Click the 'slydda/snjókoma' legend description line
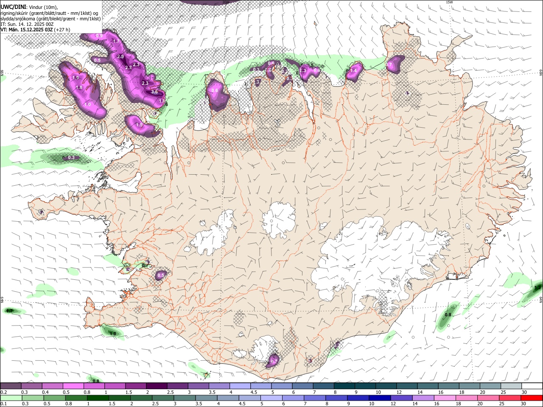The height and width of the screenshot is (407, 543). 50,19
